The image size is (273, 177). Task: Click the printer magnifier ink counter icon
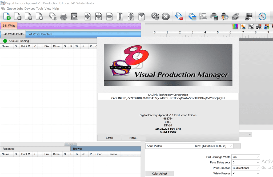[x=225, y=17]
